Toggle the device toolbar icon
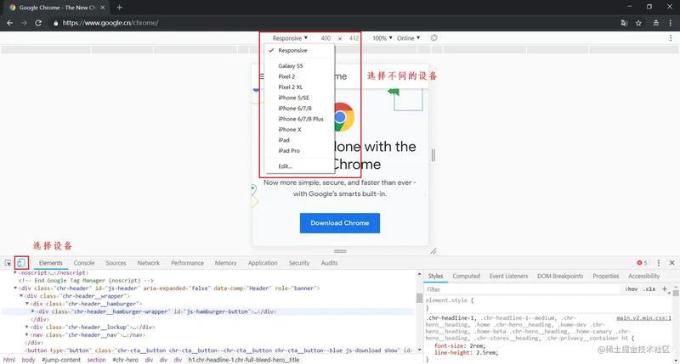The height and width of the screenshot is (364, 680). pos(20,263)
